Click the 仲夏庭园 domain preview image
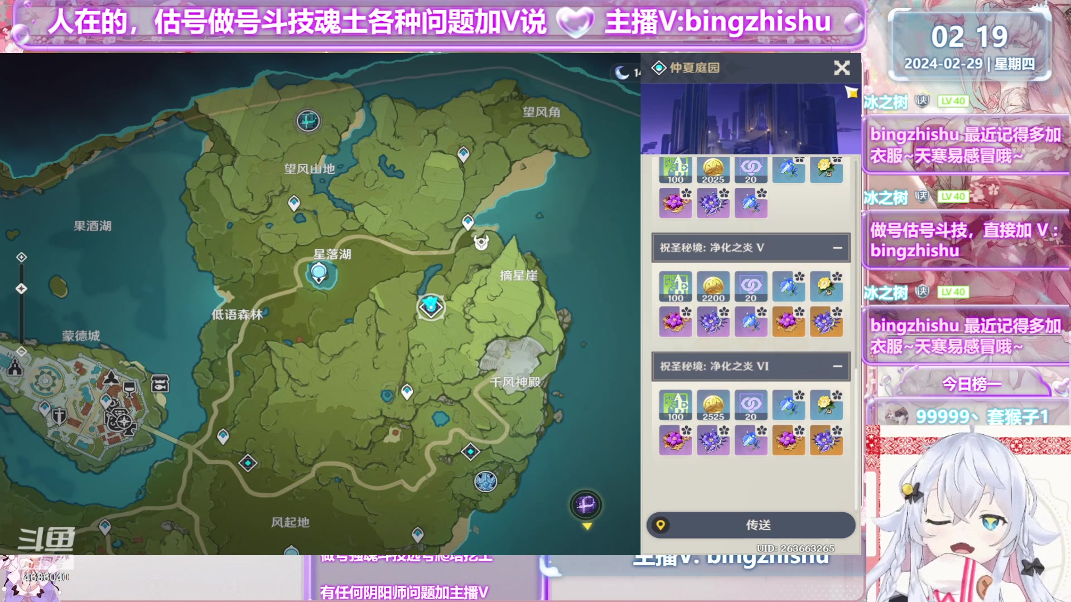The width and height of the screenshot is (1071, 602). click(x=750, y=119)
